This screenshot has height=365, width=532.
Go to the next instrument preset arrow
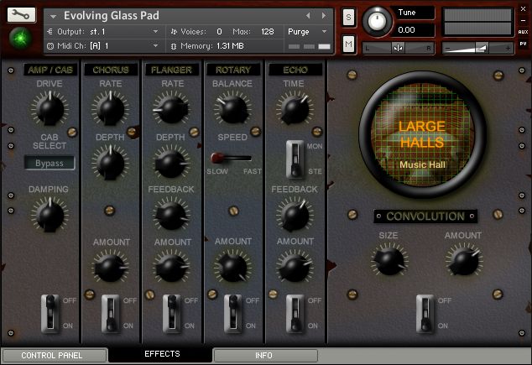coord(324,16)
